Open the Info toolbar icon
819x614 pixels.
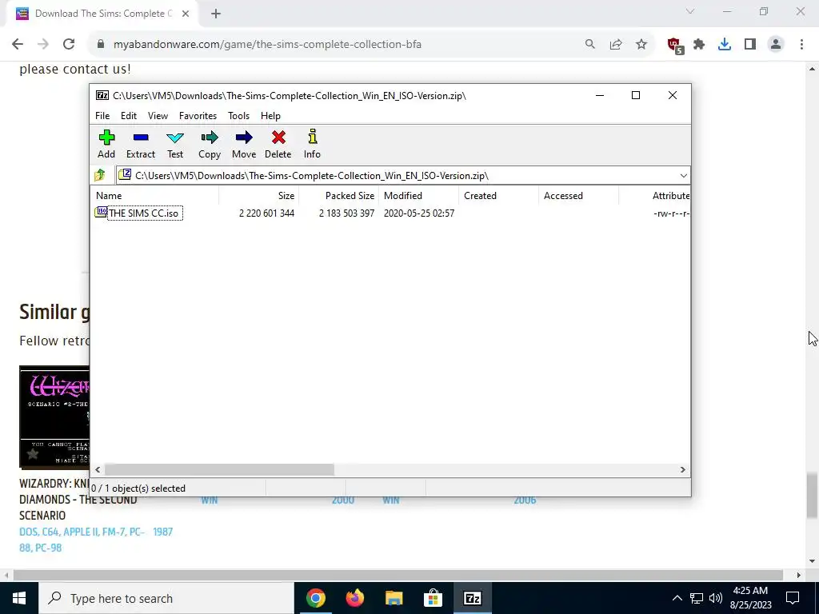point(313,144)
